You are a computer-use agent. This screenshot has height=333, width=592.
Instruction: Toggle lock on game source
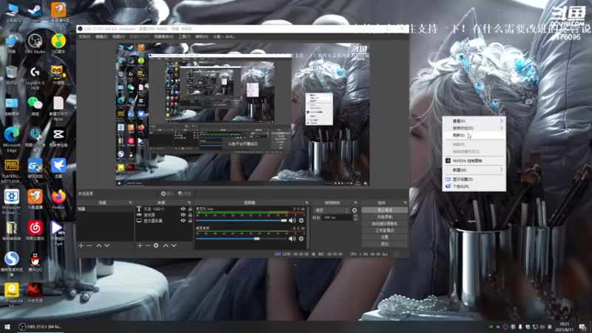pos(190,215)
